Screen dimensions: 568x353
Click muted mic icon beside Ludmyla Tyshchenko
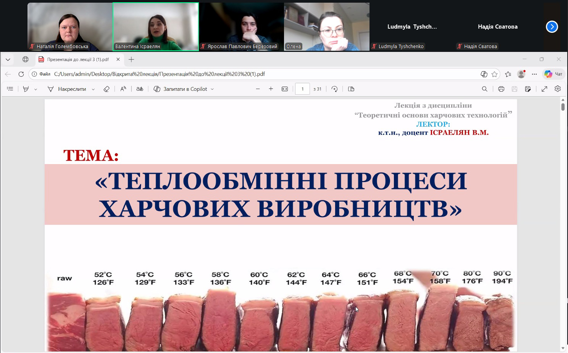[x=374, y=47]
